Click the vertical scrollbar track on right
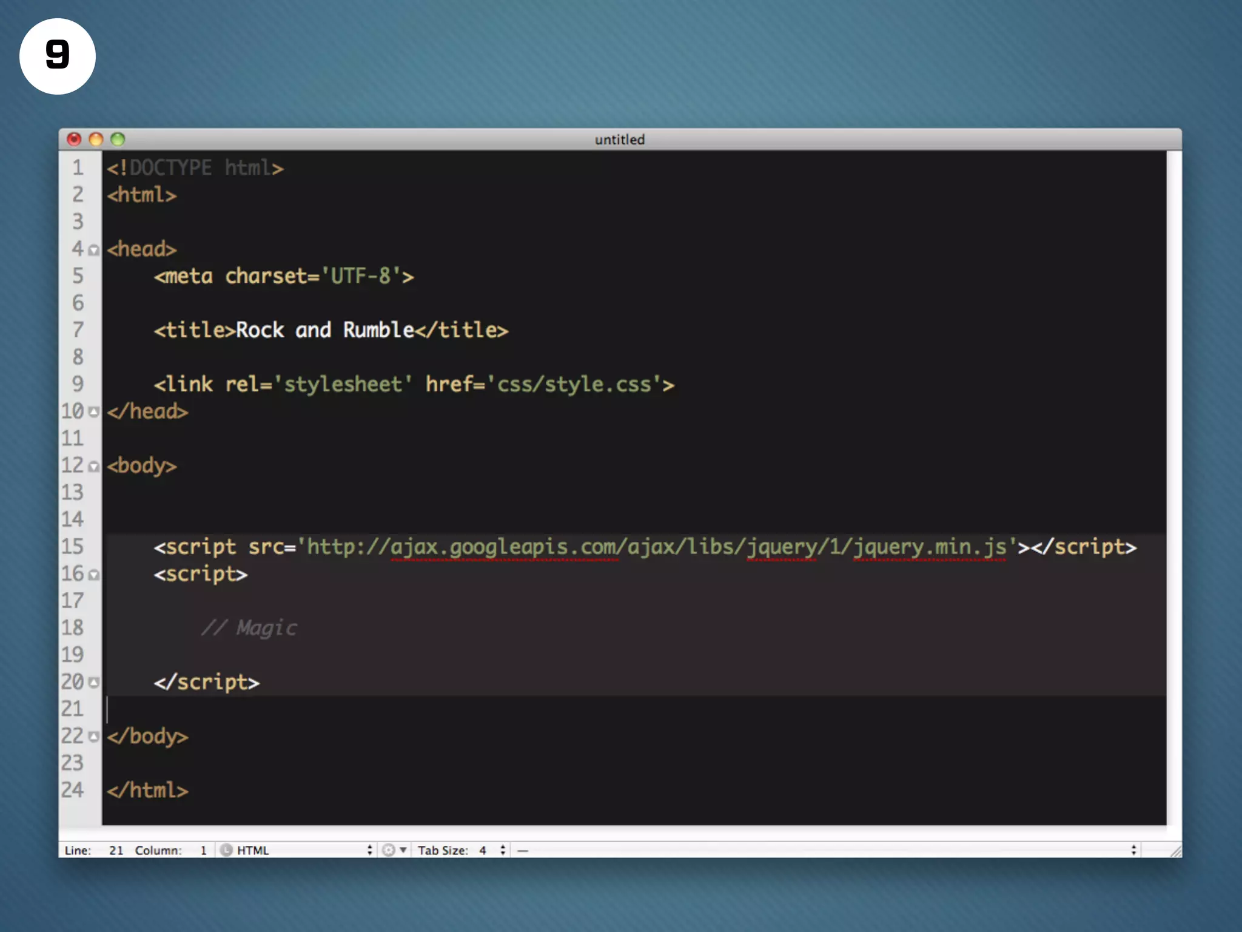1242x932 pixels. coord(1174,485)
